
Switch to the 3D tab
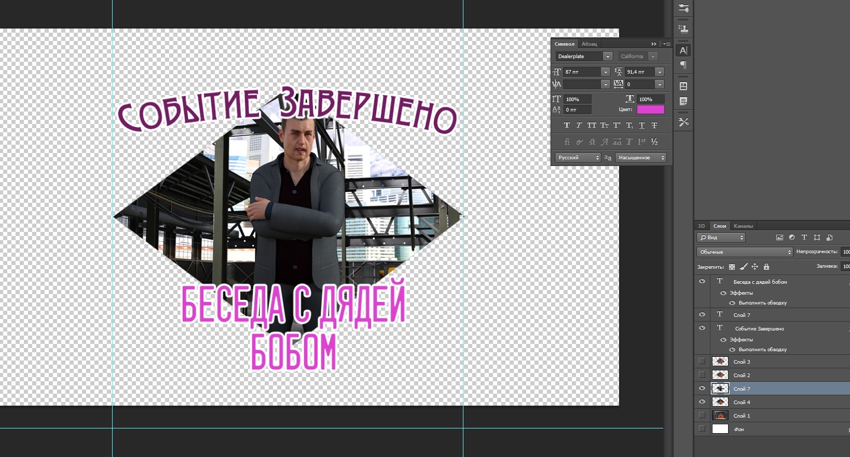(x=702, y=226)
